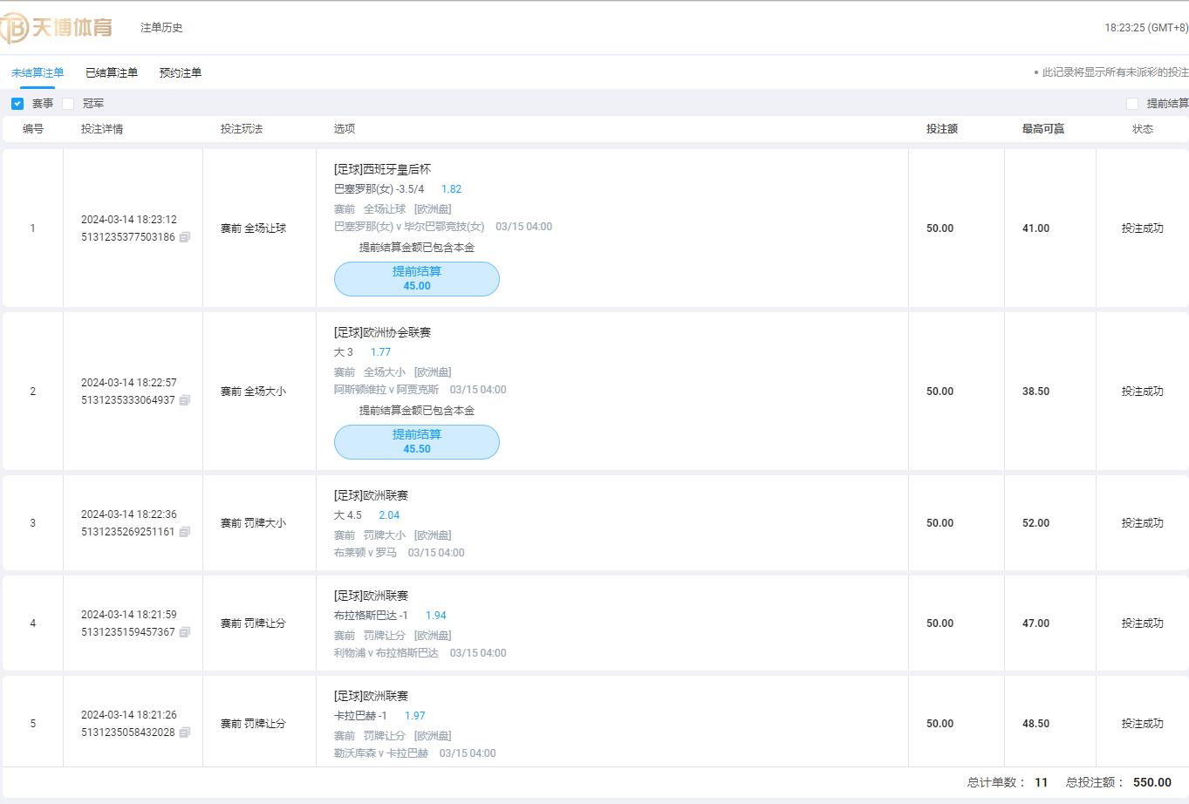Cash out early for 45.00
Image resolution: width=1189 pixels, height=804 pixels.
click(417, 279)
